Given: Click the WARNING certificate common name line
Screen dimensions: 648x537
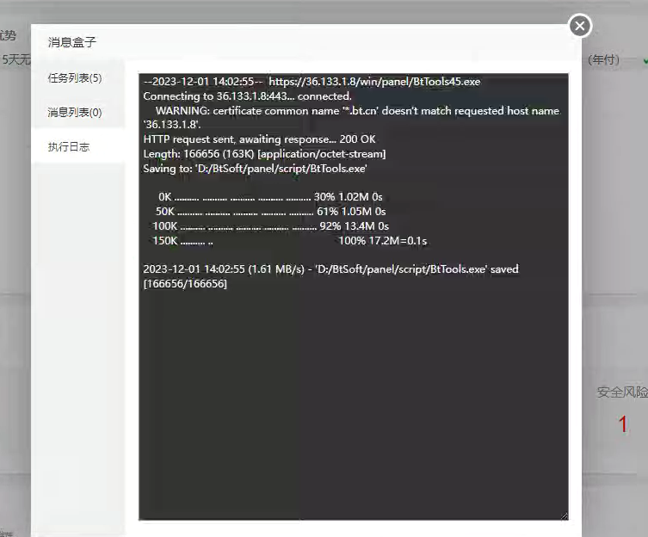Looking at the screenshot, I should click(351, 118).
